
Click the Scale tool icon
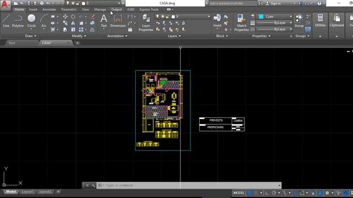coord(73,30)
